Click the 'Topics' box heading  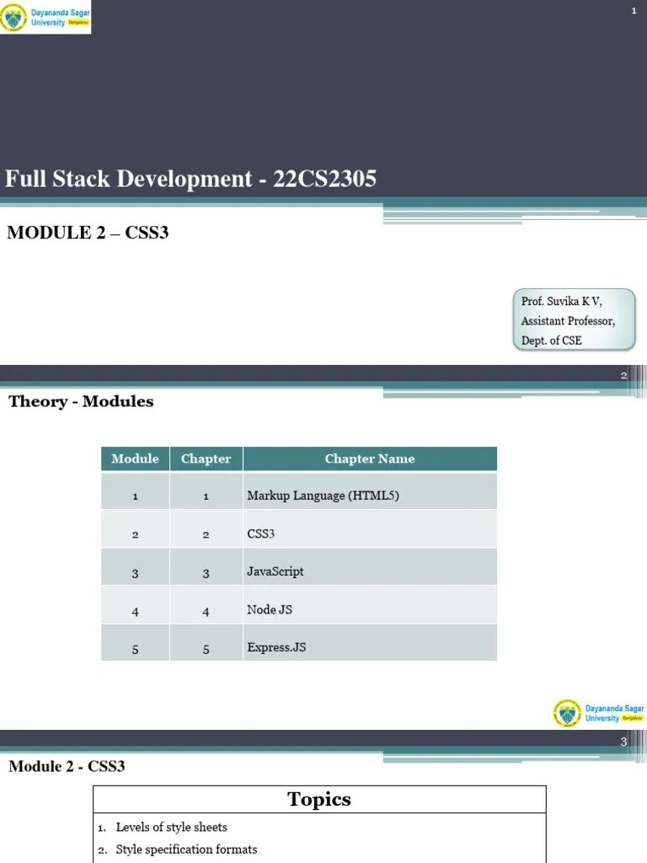point(319,799)
